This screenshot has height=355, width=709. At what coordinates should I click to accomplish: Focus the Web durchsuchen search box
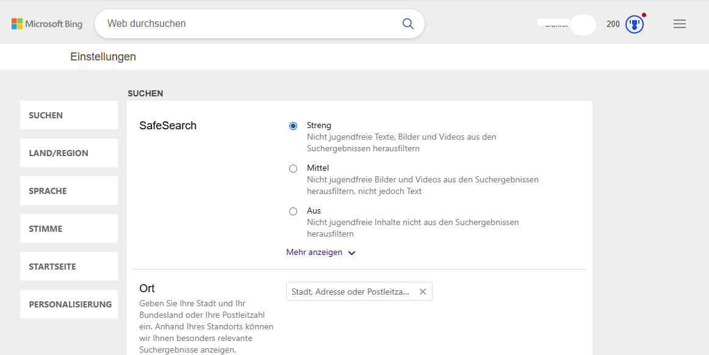[250, 24]
